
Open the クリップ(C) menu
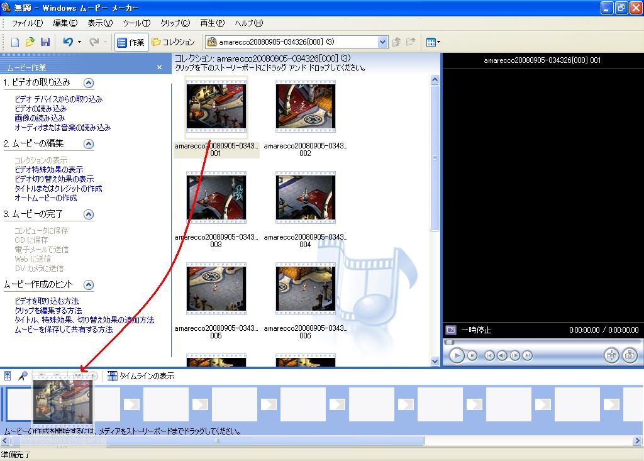coord(175,23)
